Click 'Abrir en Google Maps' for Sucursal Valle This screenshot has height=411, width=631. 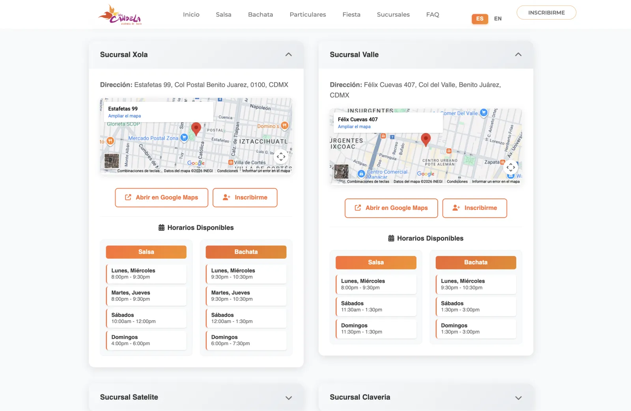(391, 208)
